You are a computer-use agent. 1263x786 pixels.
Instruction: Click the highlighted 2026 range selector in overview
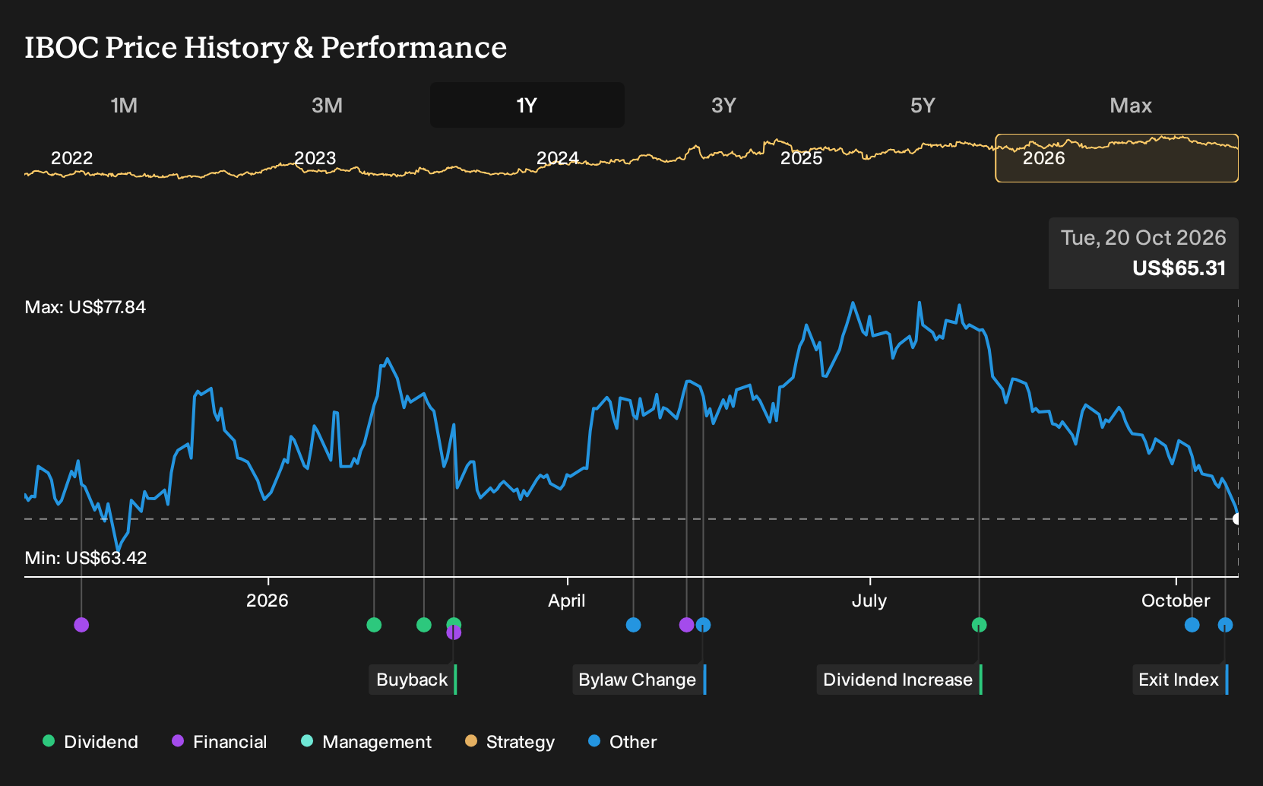coord(1117,158)
